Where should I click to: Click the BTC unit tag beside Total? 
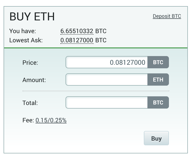click(158, 103)
